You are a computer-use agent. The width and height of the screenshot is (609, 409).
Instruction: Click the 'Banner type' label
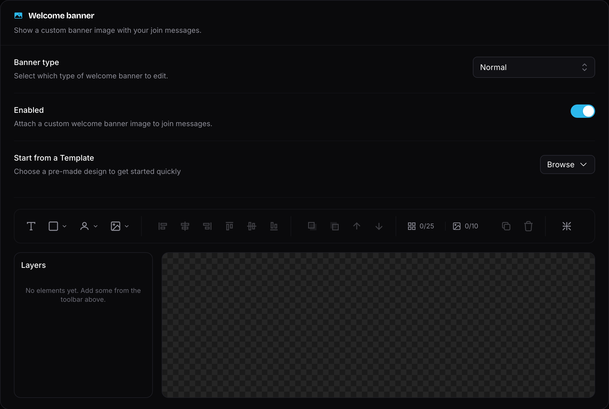pyautogui.click(x=36, y=62)
